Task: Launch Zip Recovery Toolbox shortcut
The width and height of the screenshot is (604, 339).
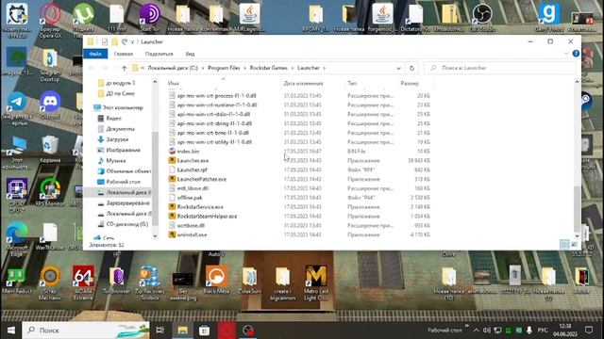Action: 150,282
